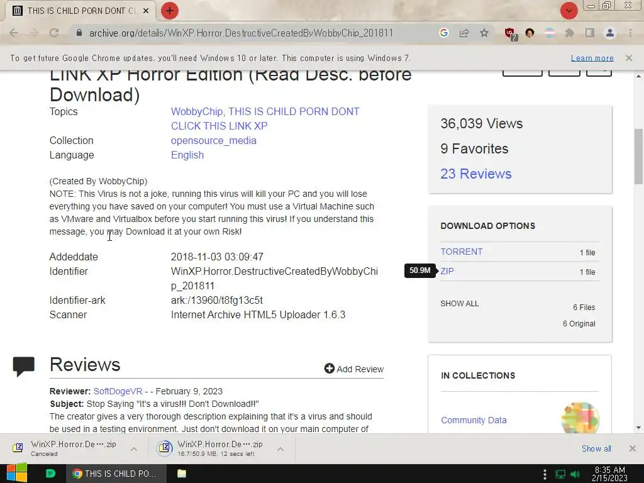Click the Reviews speech bubble icon

coord(23,366)
